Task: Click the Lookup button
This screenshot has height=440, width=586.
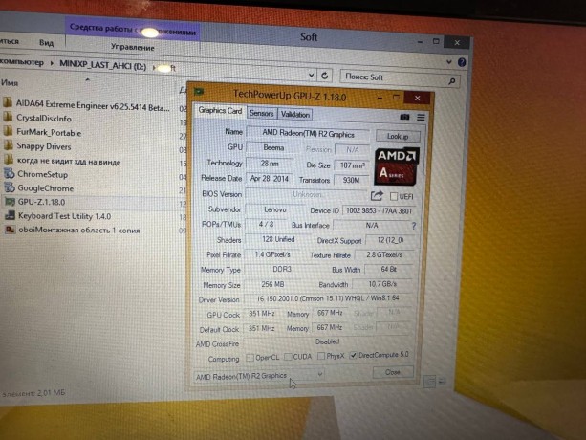Action: tap(398, 136)
